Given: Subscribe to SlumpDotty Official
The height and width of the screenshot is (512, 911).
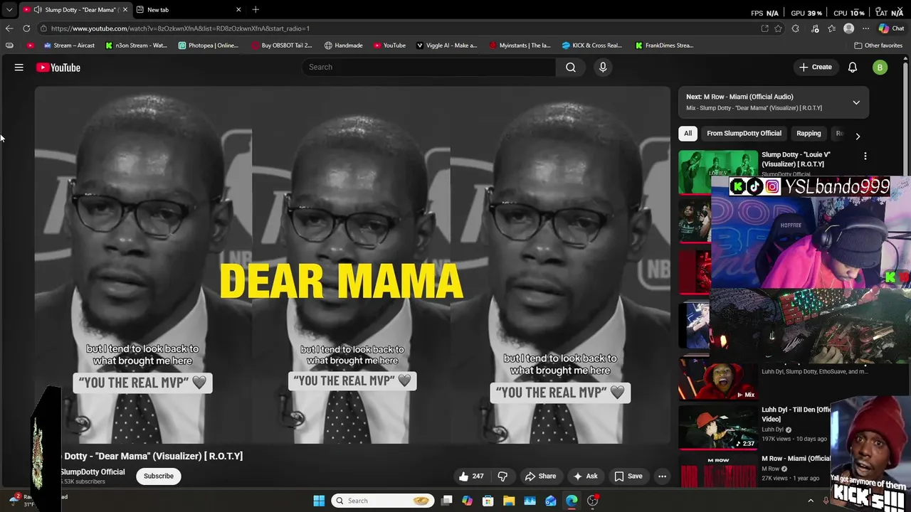Looking at the screenshot, I should click(159, 476).
